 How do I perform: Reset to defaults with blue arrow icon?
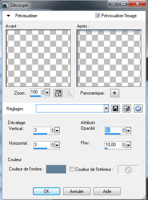[138, 108]
